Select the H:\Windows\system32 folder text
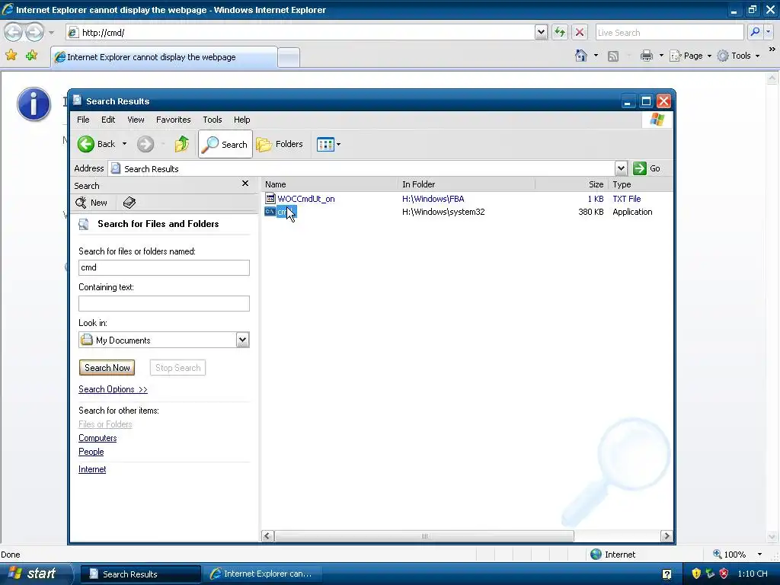The height and width of the screenshot is (585, 780). click(x=443, y=212)
